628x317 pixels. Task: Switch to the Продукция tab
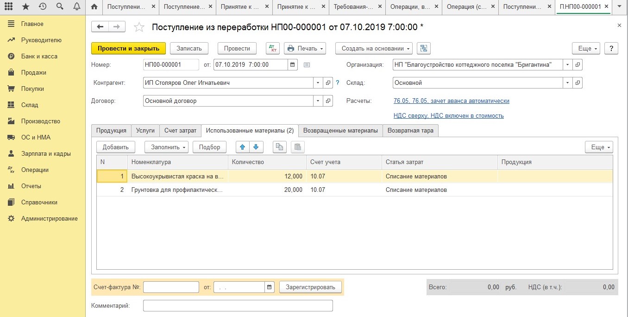[111, 131]
